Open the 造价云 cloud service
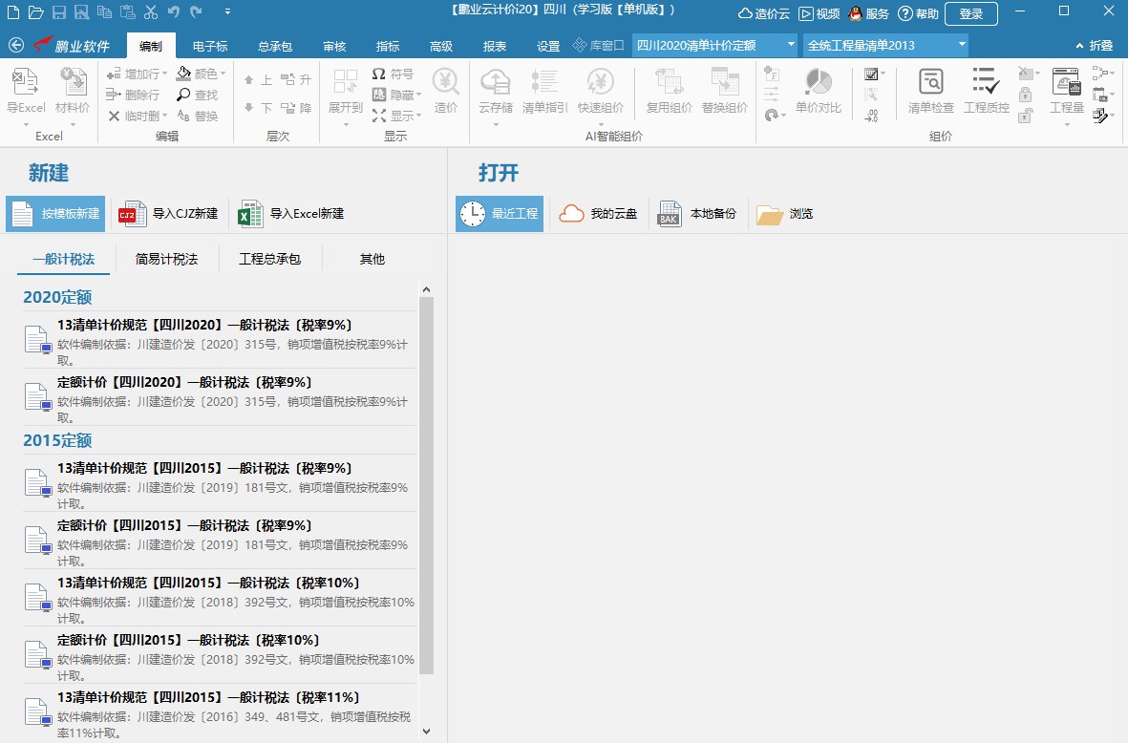The image size is (1128, 743). 764,13
